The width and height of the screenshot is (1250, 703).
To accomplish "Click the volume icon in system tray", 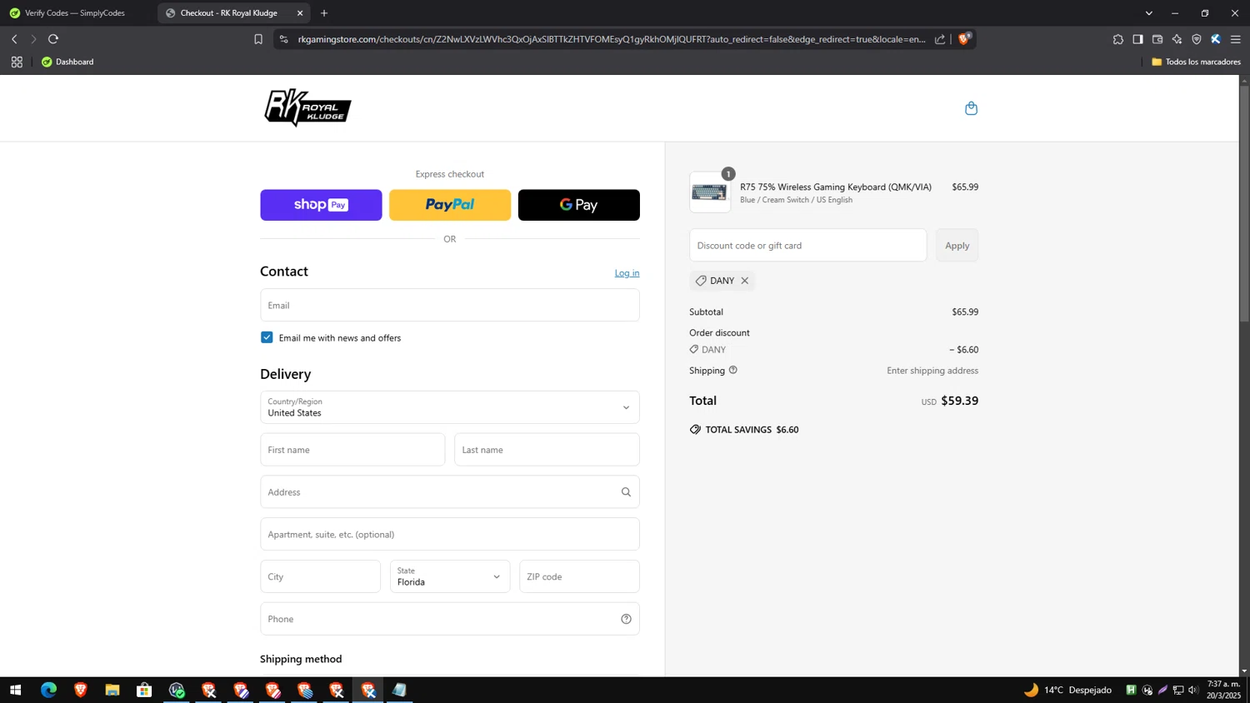I will pyautogui.click(x=1193, y=690).
